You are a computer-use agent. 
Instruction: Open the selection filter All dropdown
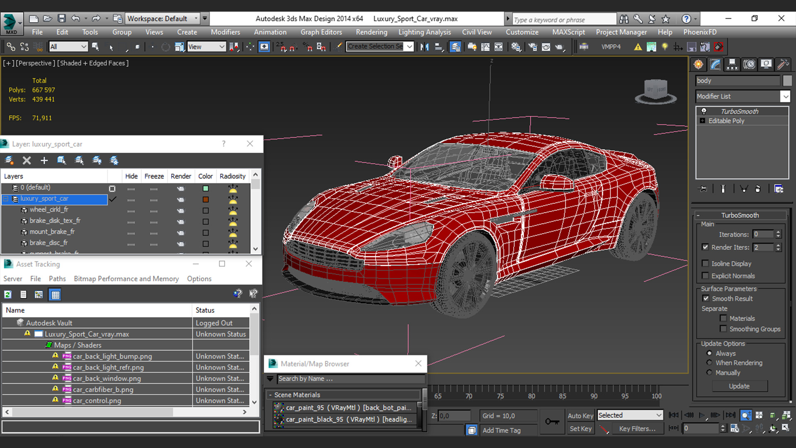[68, 47]
